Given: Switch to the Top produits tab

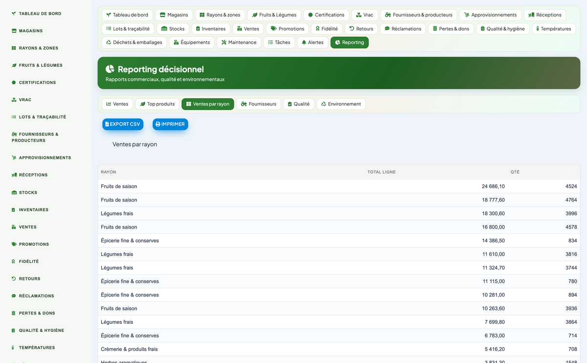Looking at the screenshot, I should [x=158, y=104].
